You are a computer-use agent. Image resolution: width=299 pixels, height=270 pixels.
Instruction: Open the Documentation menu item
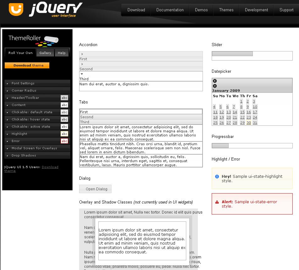click(170, 10)
